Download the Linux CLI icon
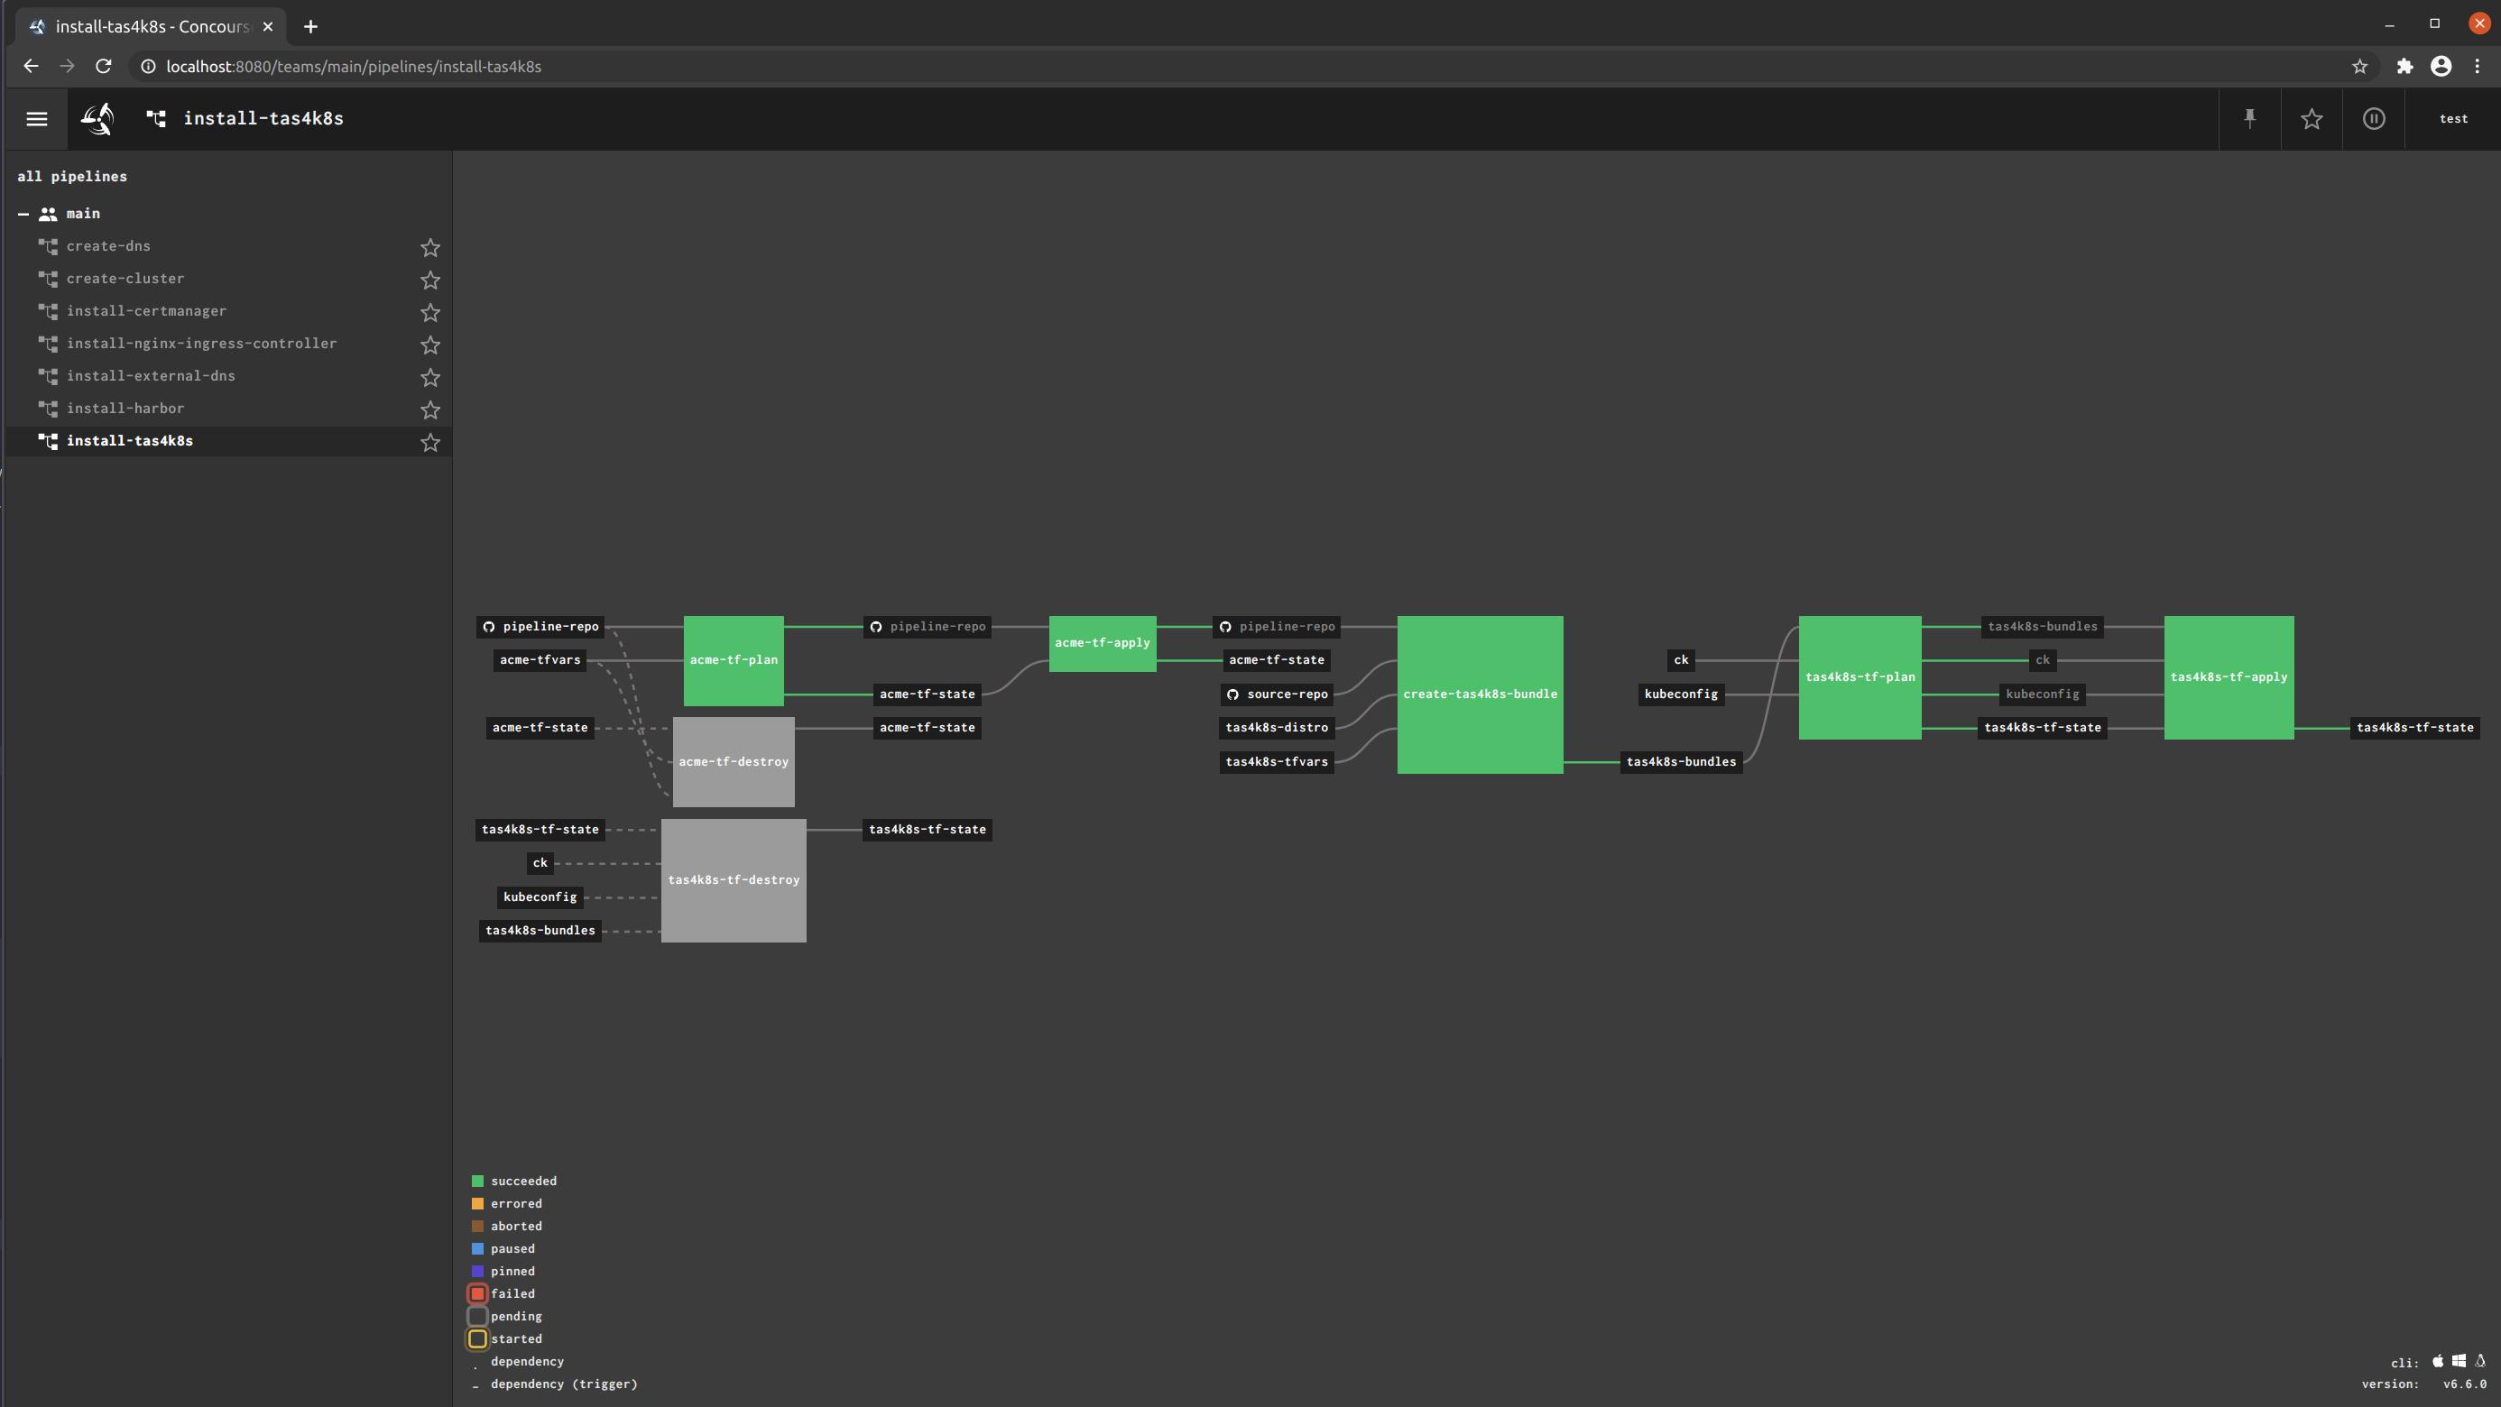Viewport: 2501px width, 1407px height. [x=2479, y=1361]
